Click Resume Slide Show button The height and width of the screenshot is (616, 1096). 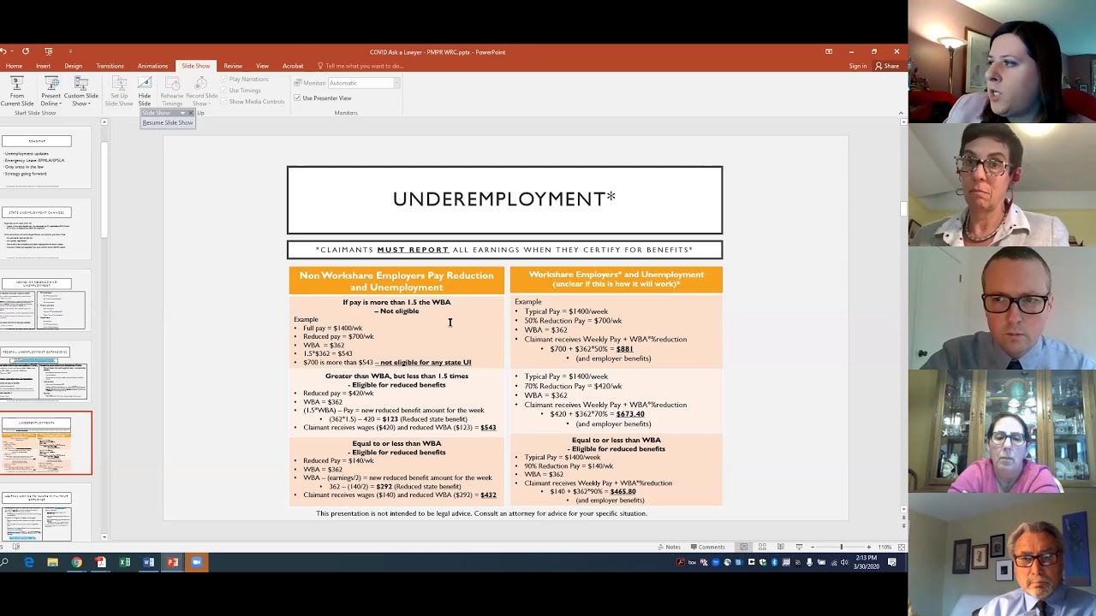(x=168, y=123)
